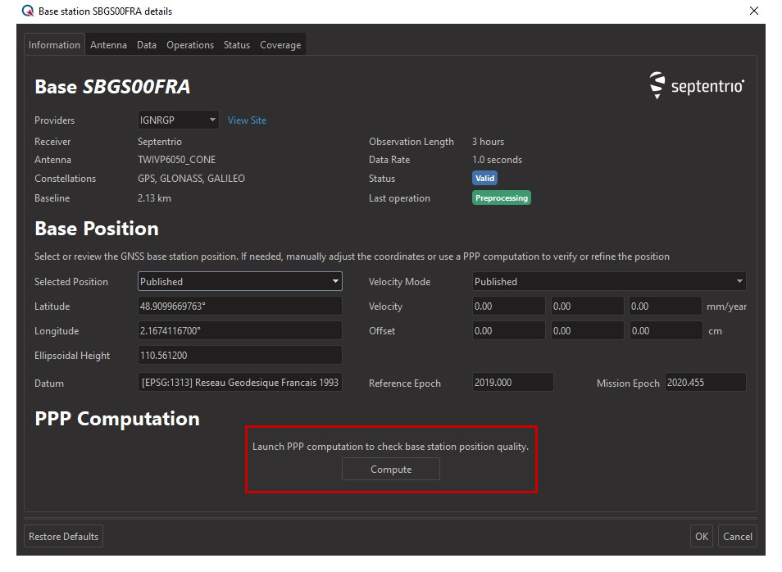The height and width of the screenshot is (572, 782).
Task: Click the Cancel button
Action: 737,537
